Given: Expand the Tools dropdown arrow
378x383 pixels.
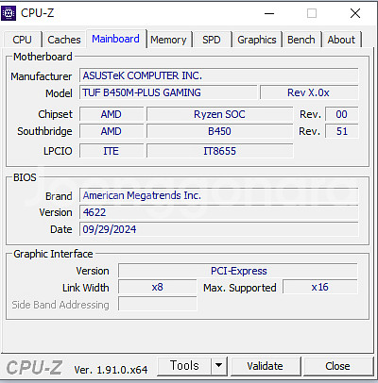Looking at the screenshot, I should [219, 366].
